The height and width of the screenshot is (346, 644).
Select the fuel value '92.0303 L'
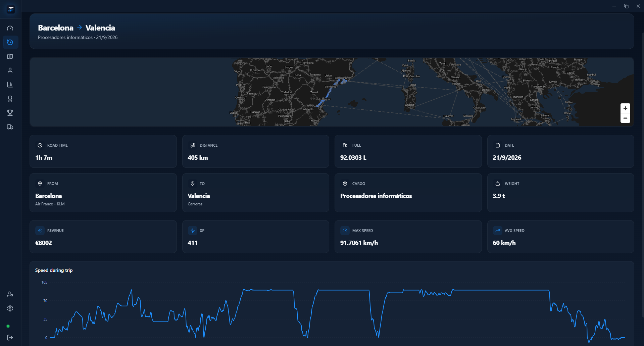click(x=353, y=158)
